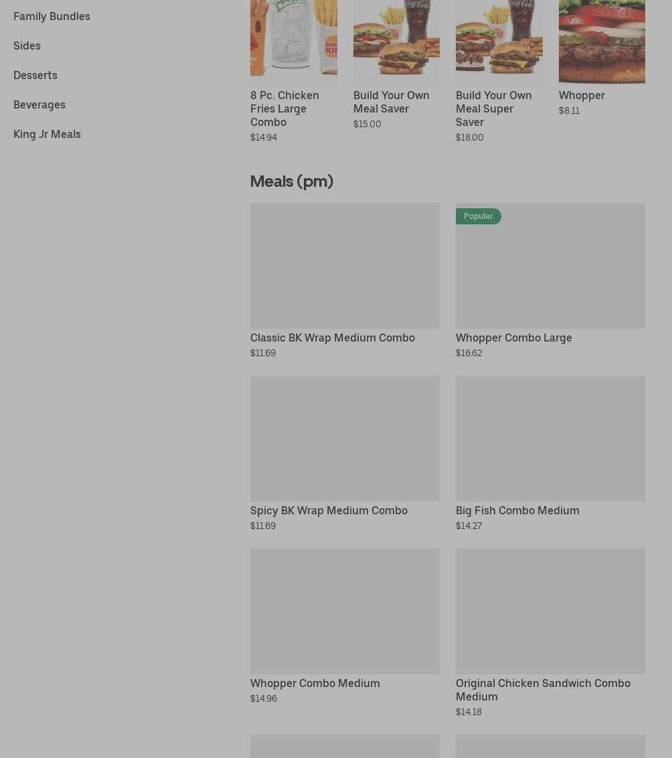Jump to the Beverages category

point(39,104)
